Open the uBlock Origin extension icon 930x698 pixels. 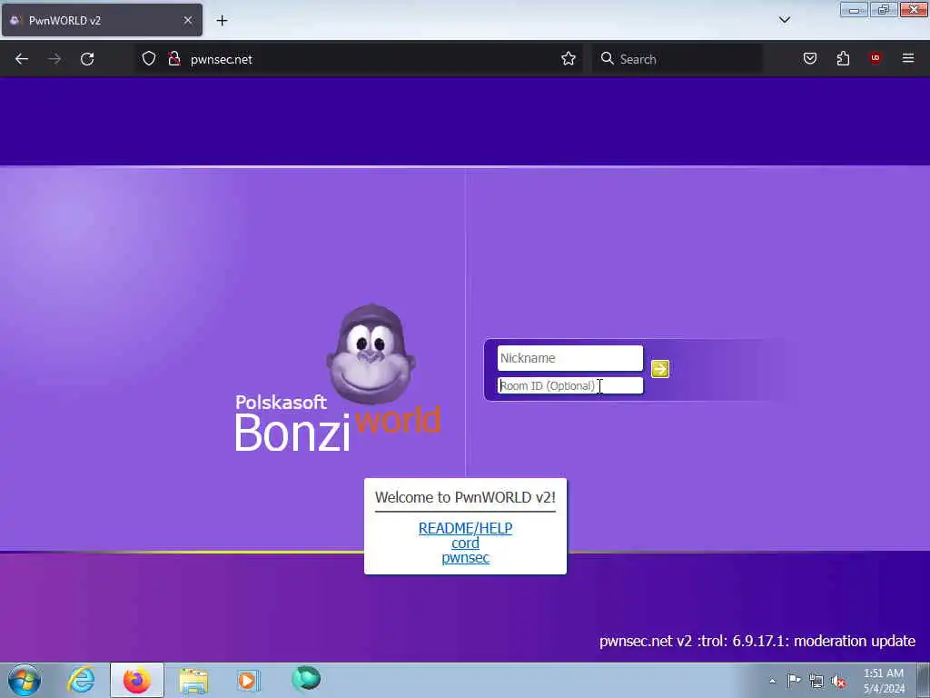876,57
